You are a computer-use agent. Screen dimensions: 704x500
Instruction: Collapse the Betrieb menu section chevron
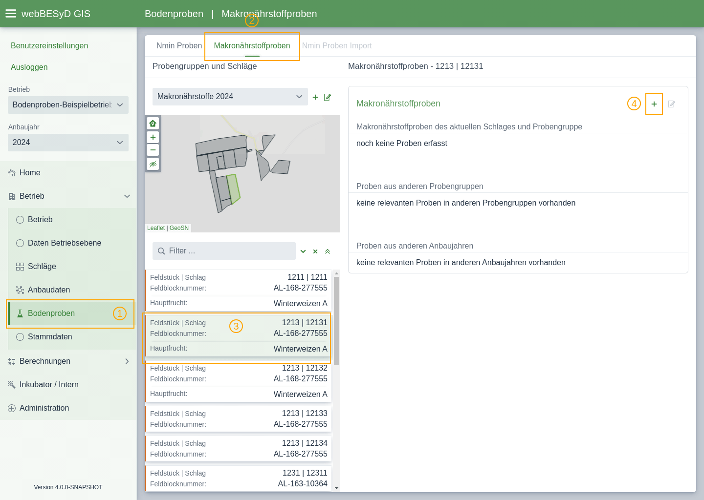(127, 196)
